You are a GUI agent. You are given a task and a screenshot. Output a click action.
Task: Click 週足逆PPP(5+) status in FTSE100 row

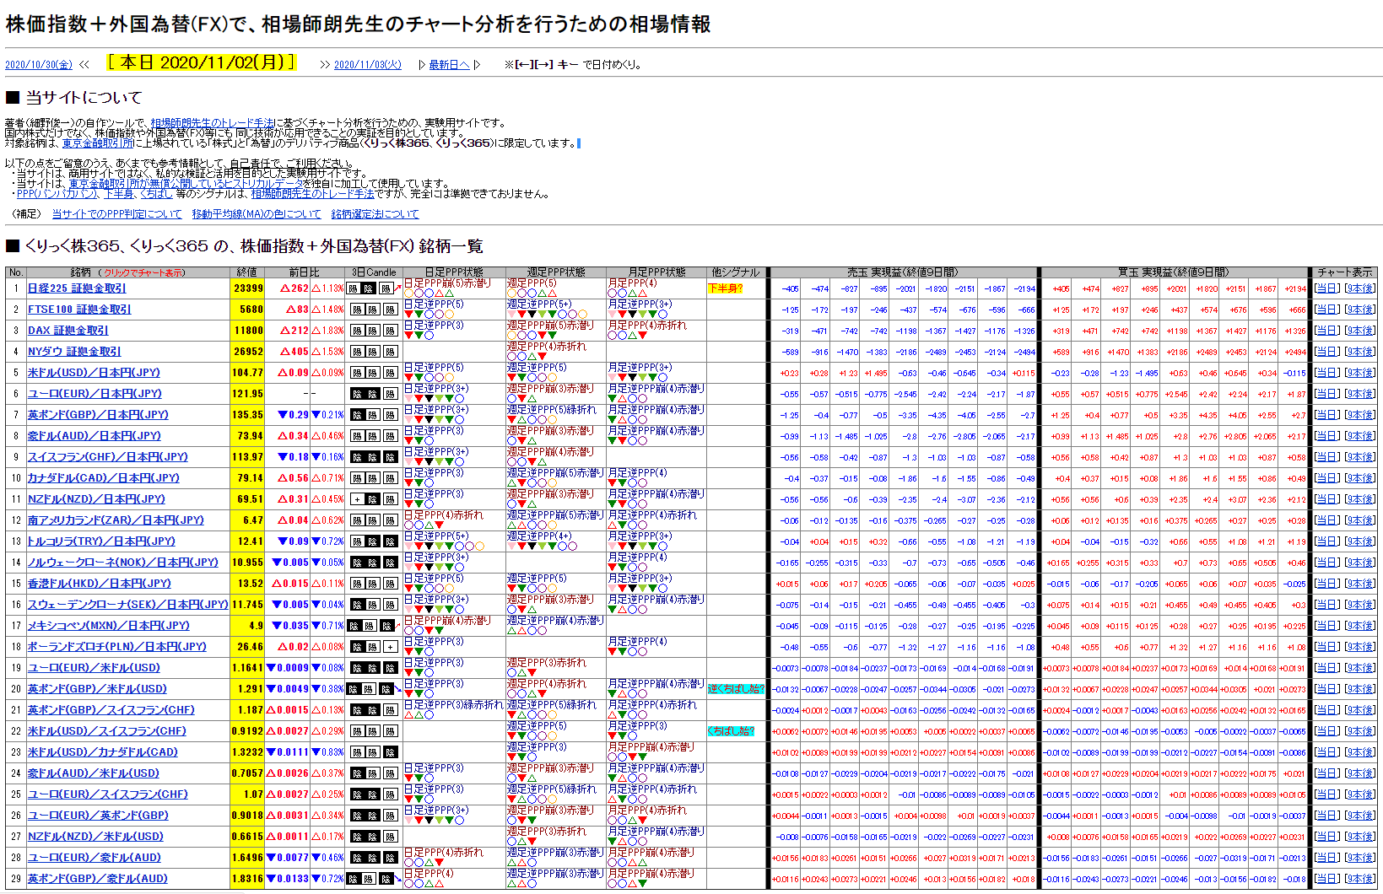click(x=539, y=304)
